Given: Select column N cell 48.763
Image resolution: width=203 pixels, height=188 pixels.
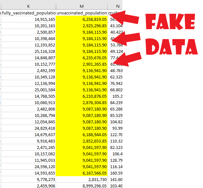Looking at the screenshot, I should 115,70.
